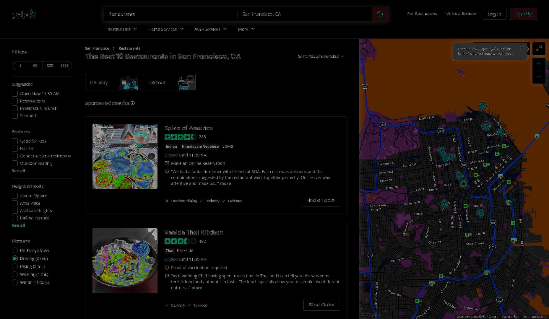The width and height of the screenshot is (549, 319).
Task: Check Ashbury Heights neighborhood
Action: [x=15, y=211]
